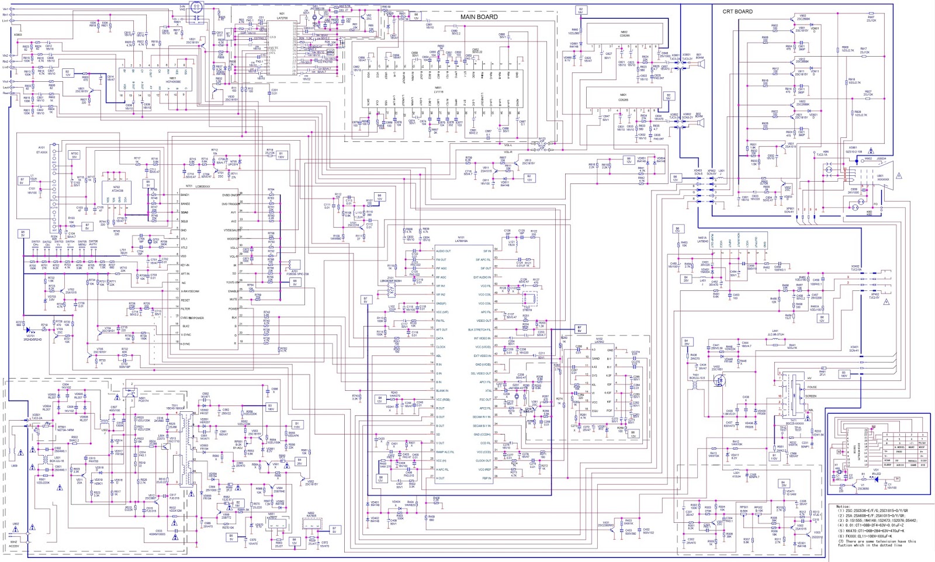Click the MAIN BOARD title label
The image size is (935, 562).
(x=479, y=17)
